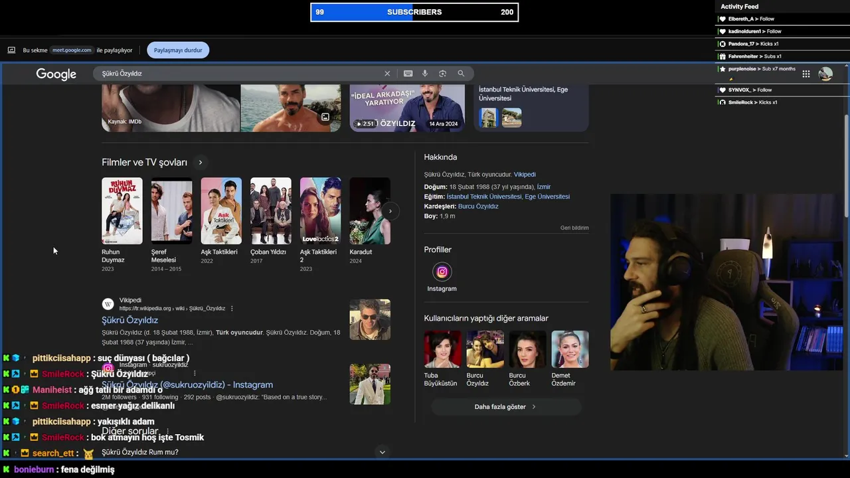Start a voice search with microphone
Image resolution: width=850 pixels, height=478 pixels.
[x=425, y=74]
